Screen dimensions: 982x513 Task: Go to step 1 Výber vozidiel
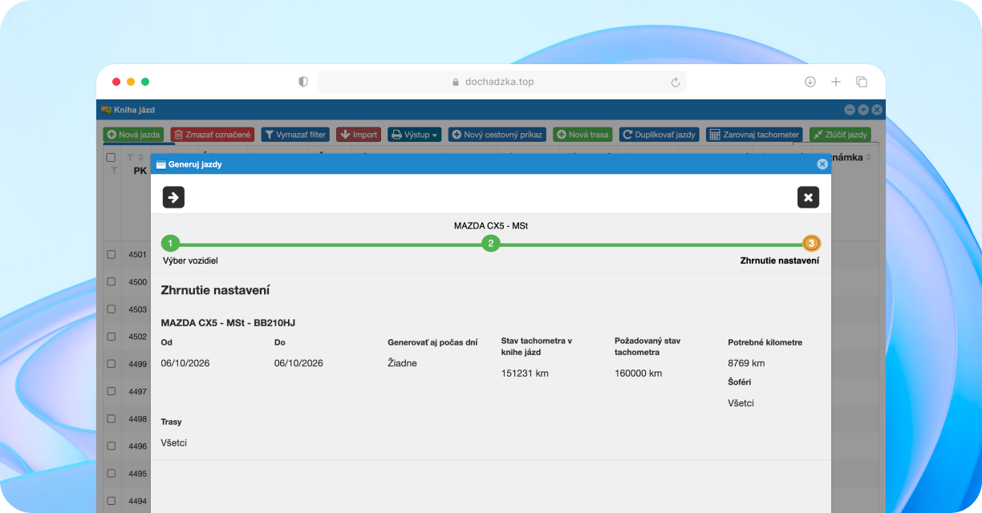pos(170,243)
